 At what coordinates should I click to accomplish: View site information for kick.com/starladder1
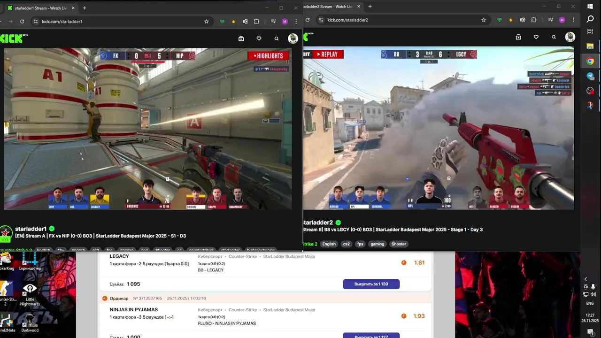click(35, 21)
